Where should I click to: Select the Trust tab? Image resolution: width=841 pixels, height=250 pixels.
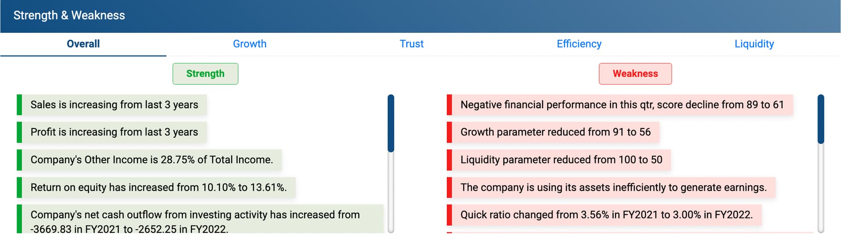click(x=412, y=44)
